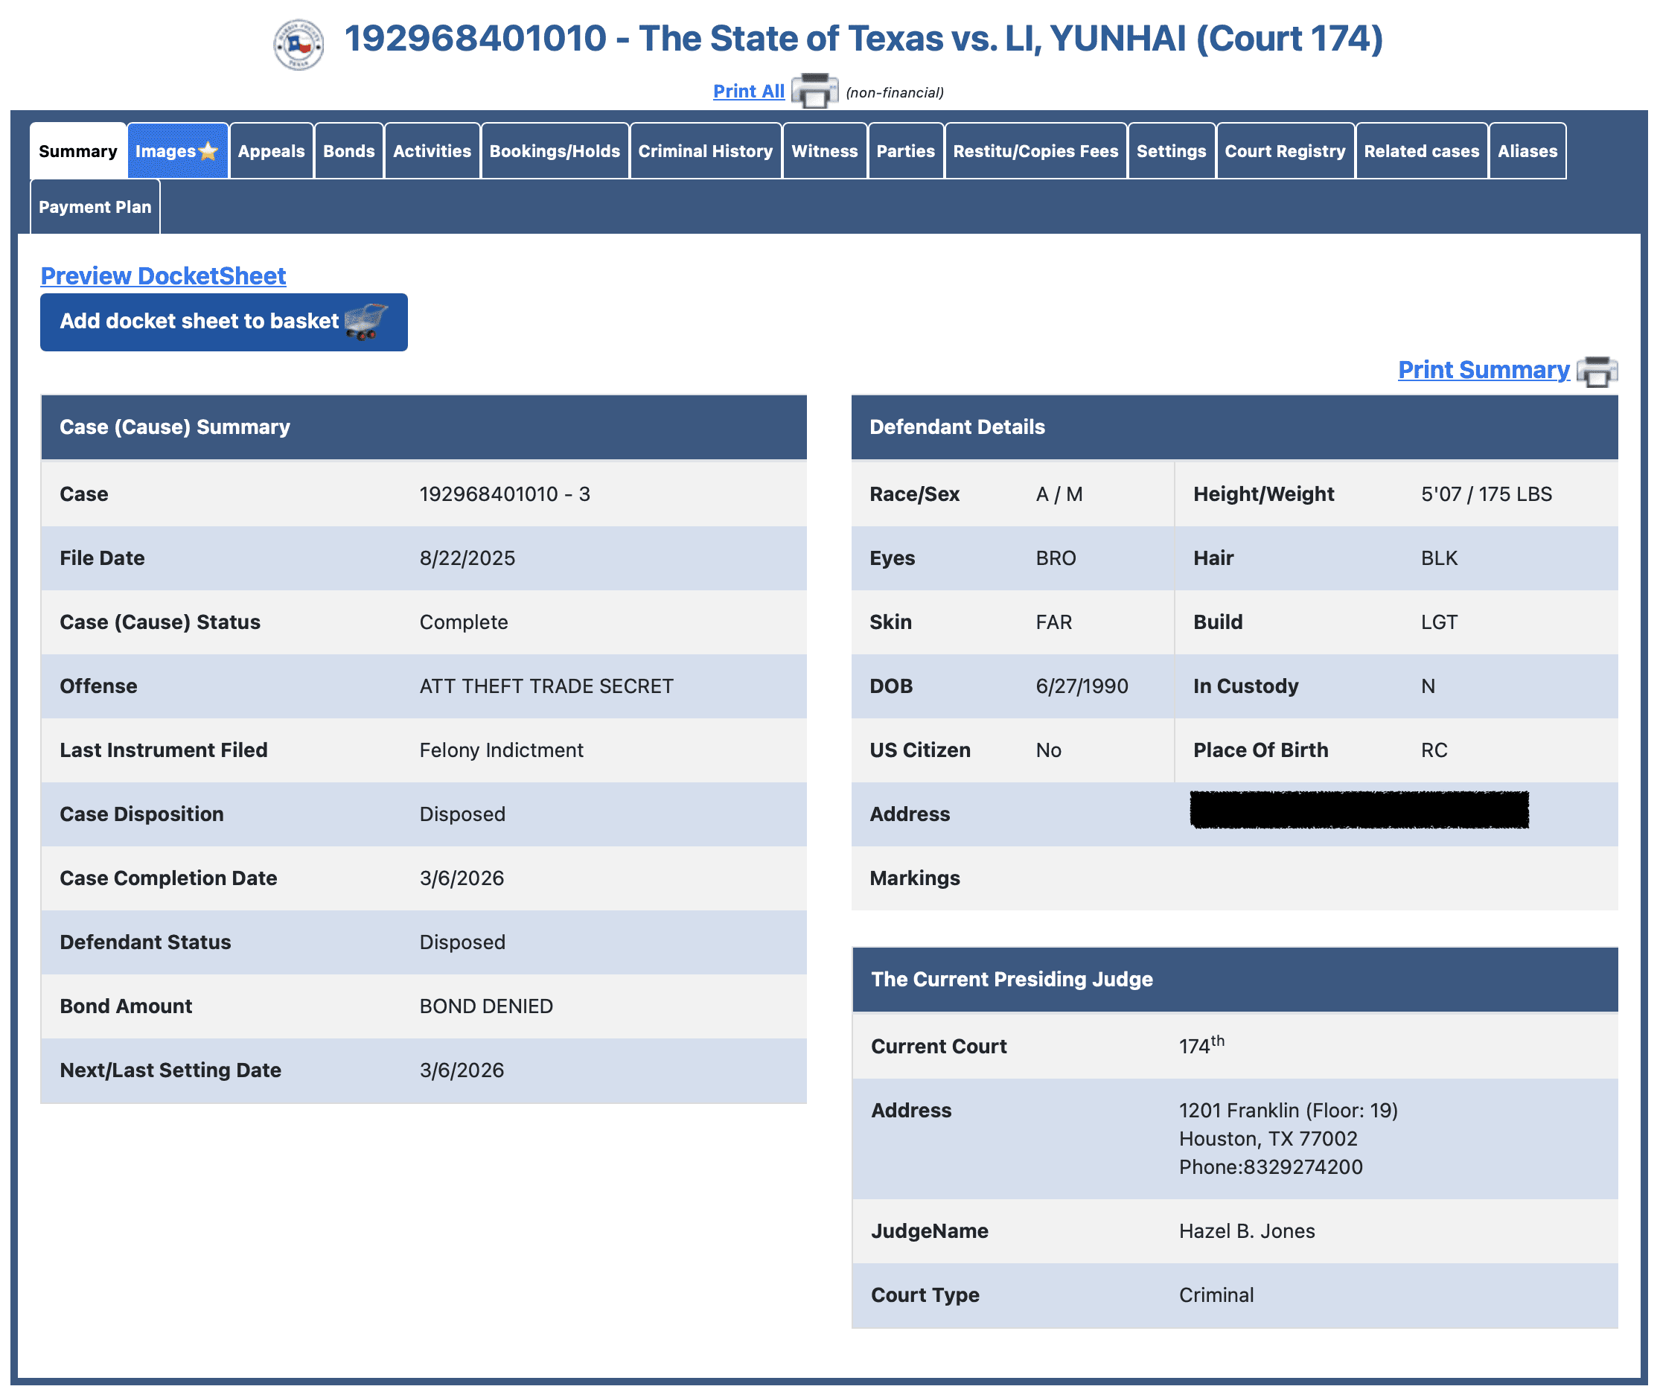Click the county seal logo in header
The height and width of the screenshot is (1395, 1660).
[x=299, y=44]
